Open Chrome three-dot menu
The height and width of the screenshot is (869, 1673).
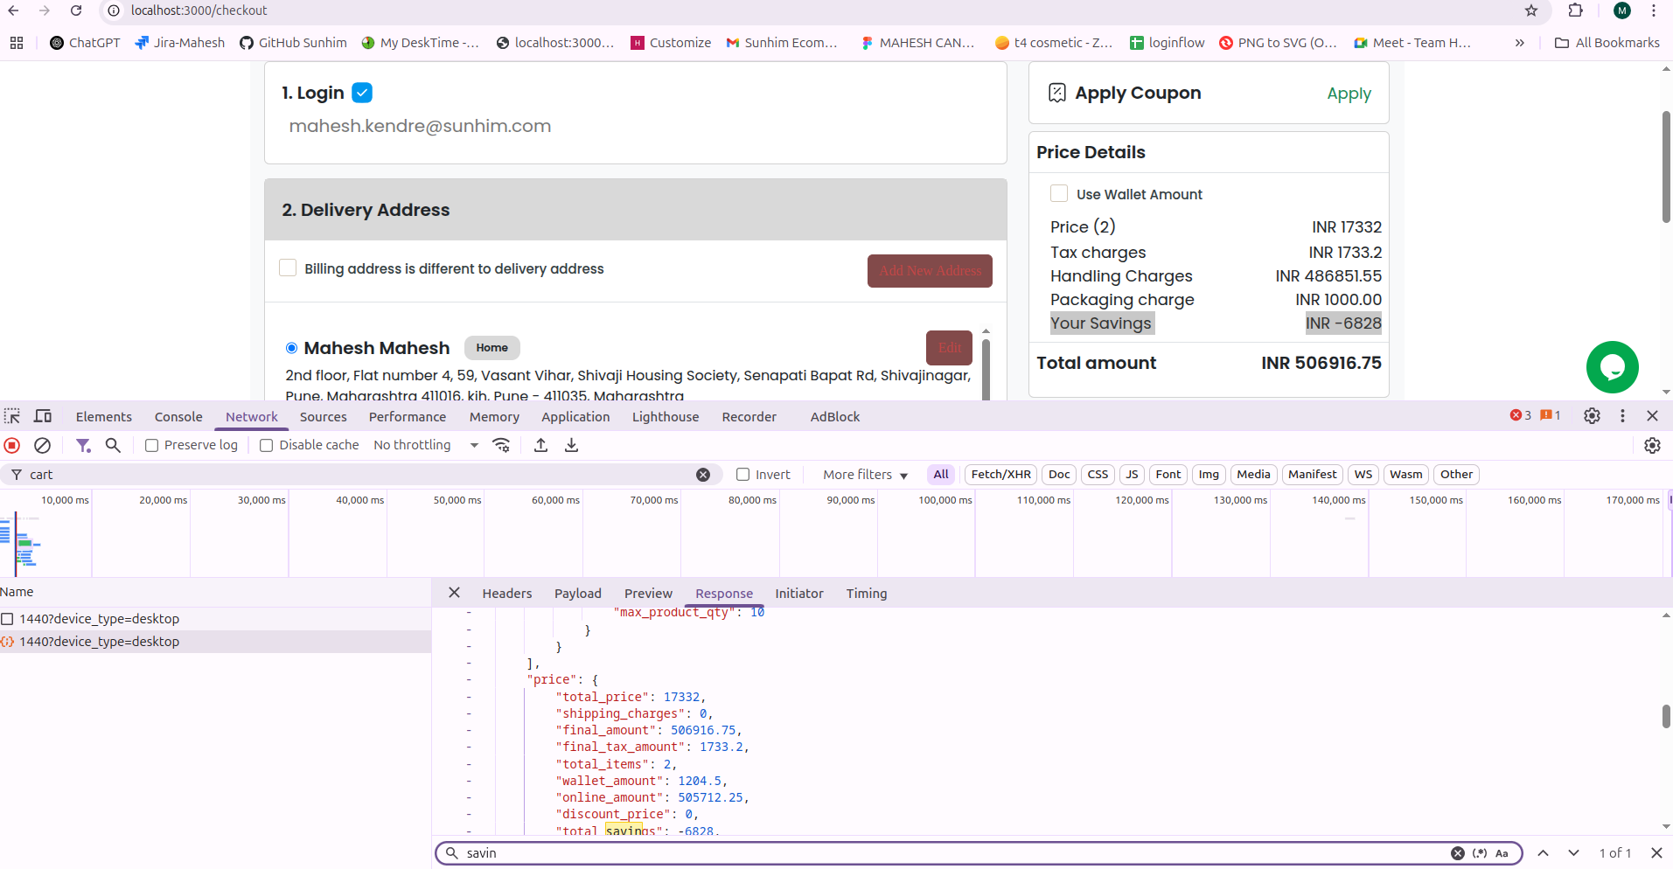(x=1654, y=10)
